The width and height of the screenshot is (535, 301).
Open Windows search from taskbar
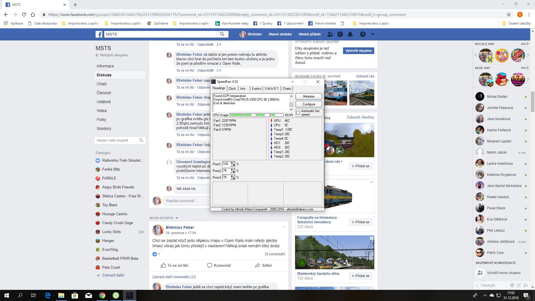(20, 295)
